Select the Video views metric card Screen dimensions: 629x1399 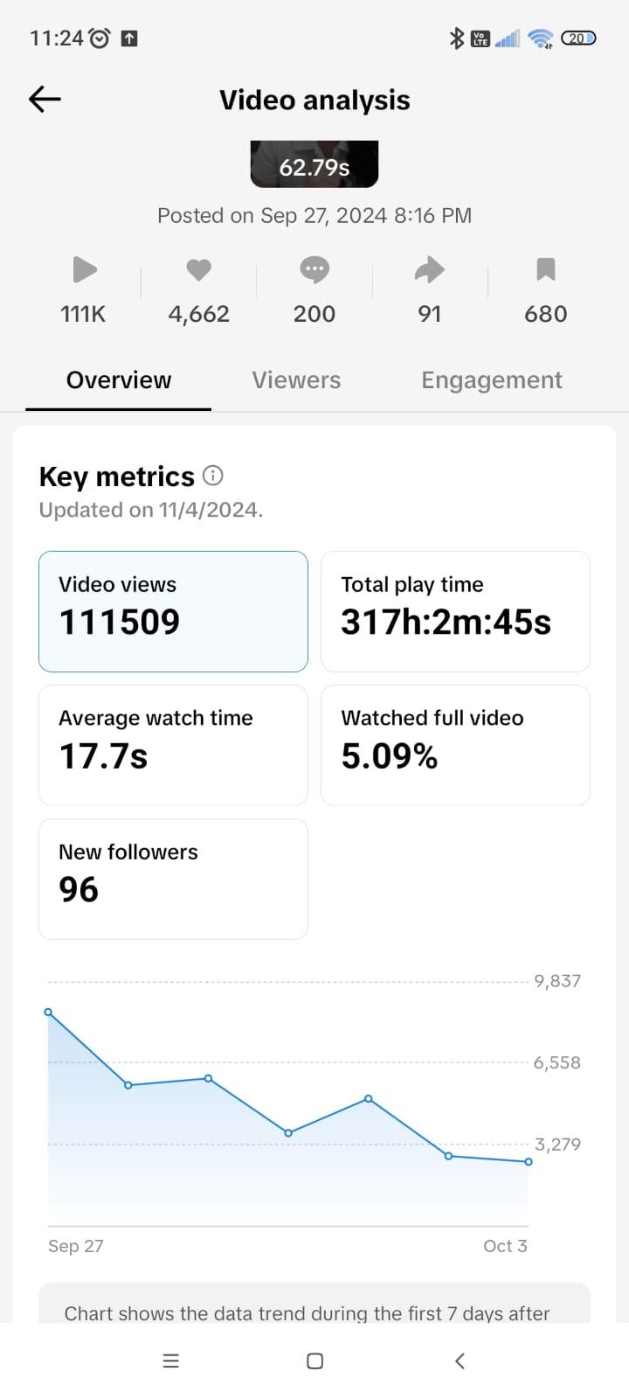pos(173,611)
